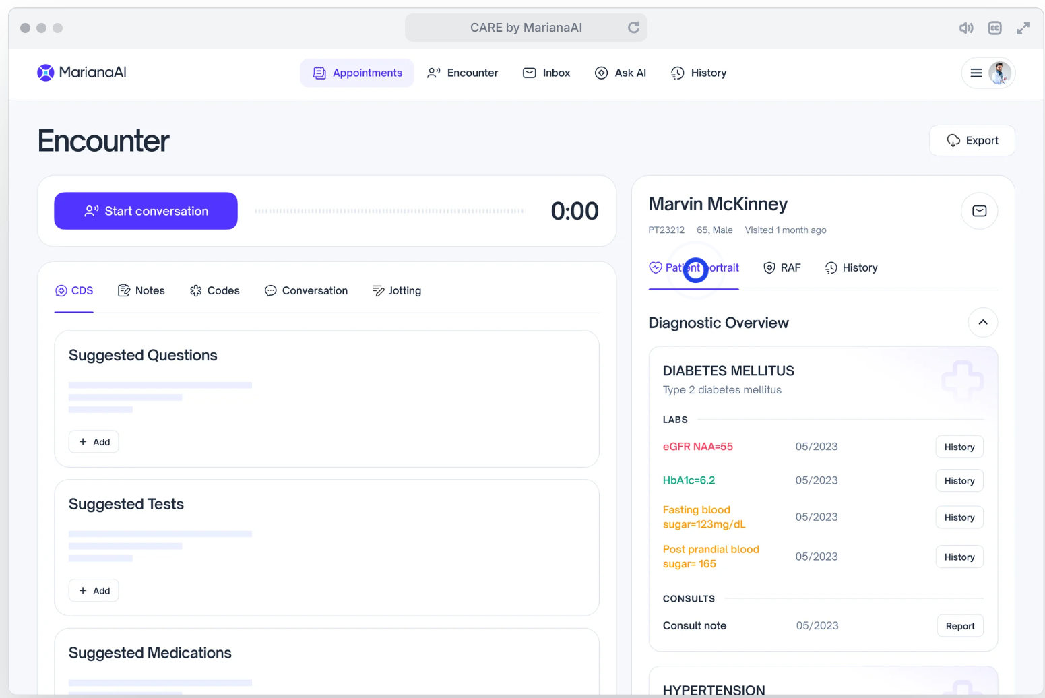
Task: View History for Fasting blood sugar
Action: [959, 517]
